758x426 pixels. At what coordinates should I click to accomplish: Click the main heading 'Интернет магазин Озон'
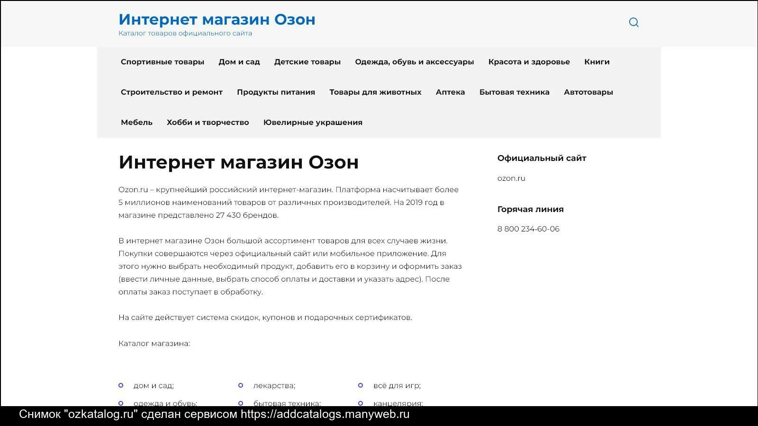coord(238,162)
